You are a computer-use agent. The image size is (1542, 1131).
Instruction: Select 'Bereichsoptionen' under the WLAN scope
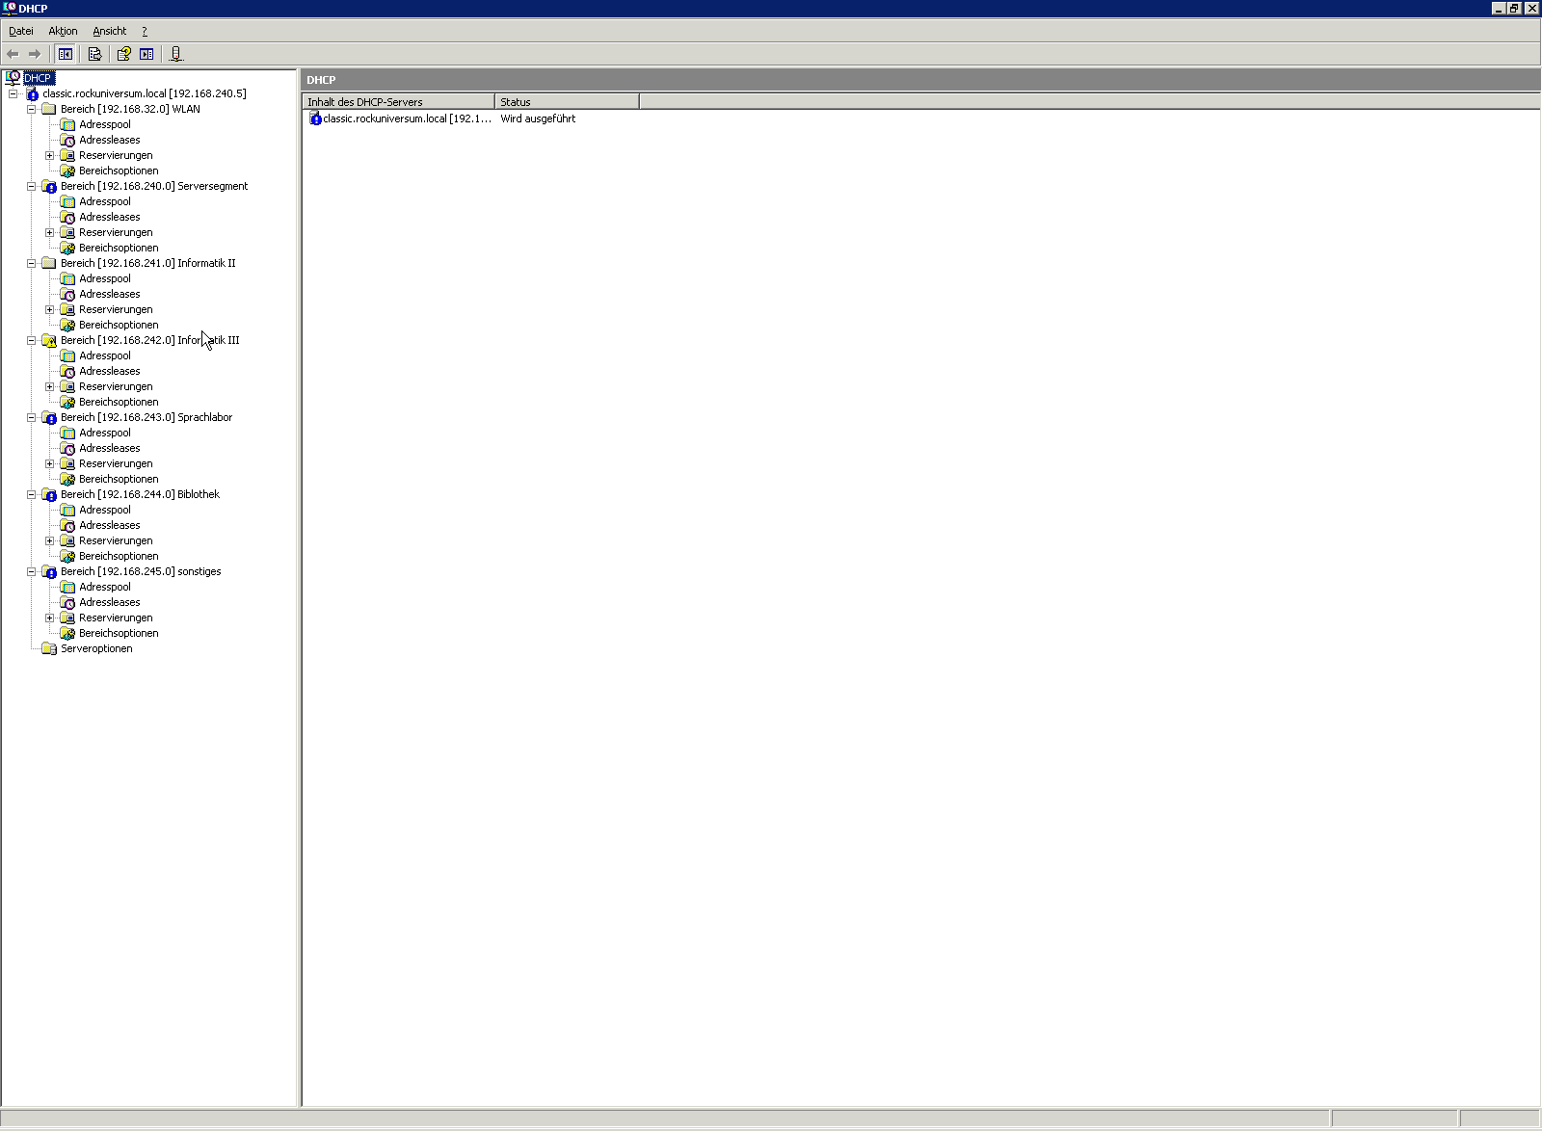119,171
